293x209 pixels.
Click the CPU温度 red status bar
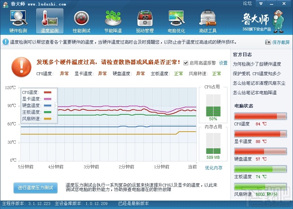[x=260, y=116]
